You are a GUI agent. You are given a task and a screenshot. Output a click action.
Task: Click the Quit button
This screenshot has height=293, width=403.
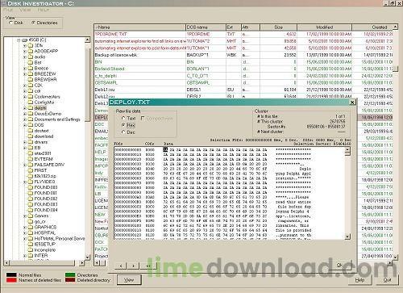click(x=387, y=280)
